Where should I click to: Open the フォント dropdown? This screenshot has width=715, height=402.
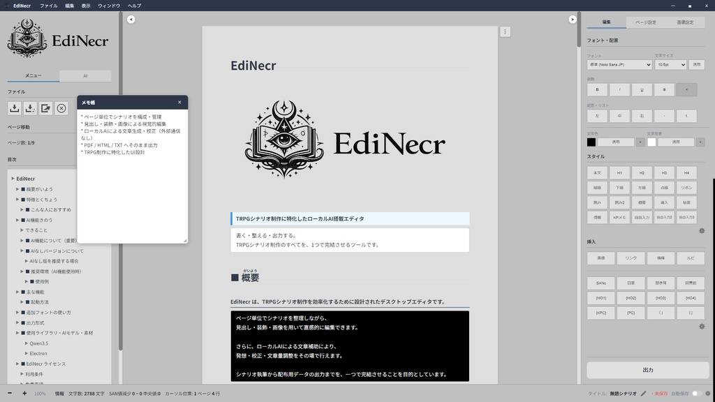tap(619, 65)
